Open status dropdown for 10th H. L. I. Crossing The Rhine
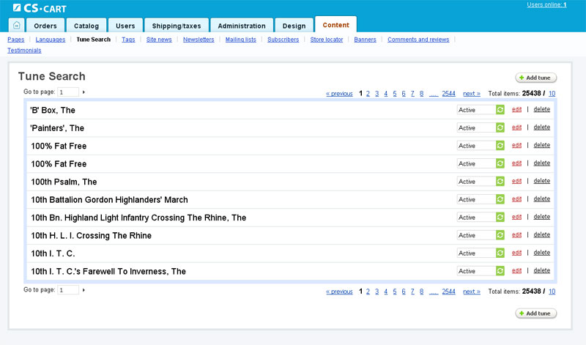 click(475, 235)
